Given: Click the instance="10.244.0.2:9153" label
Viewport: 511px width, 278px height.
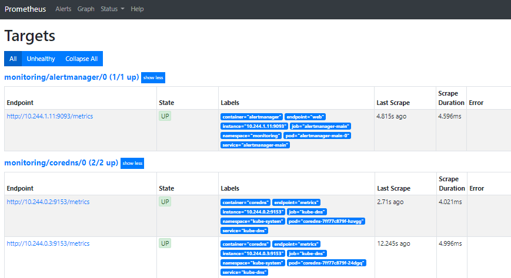Looking at the screenshot, I should pos(253,212).
